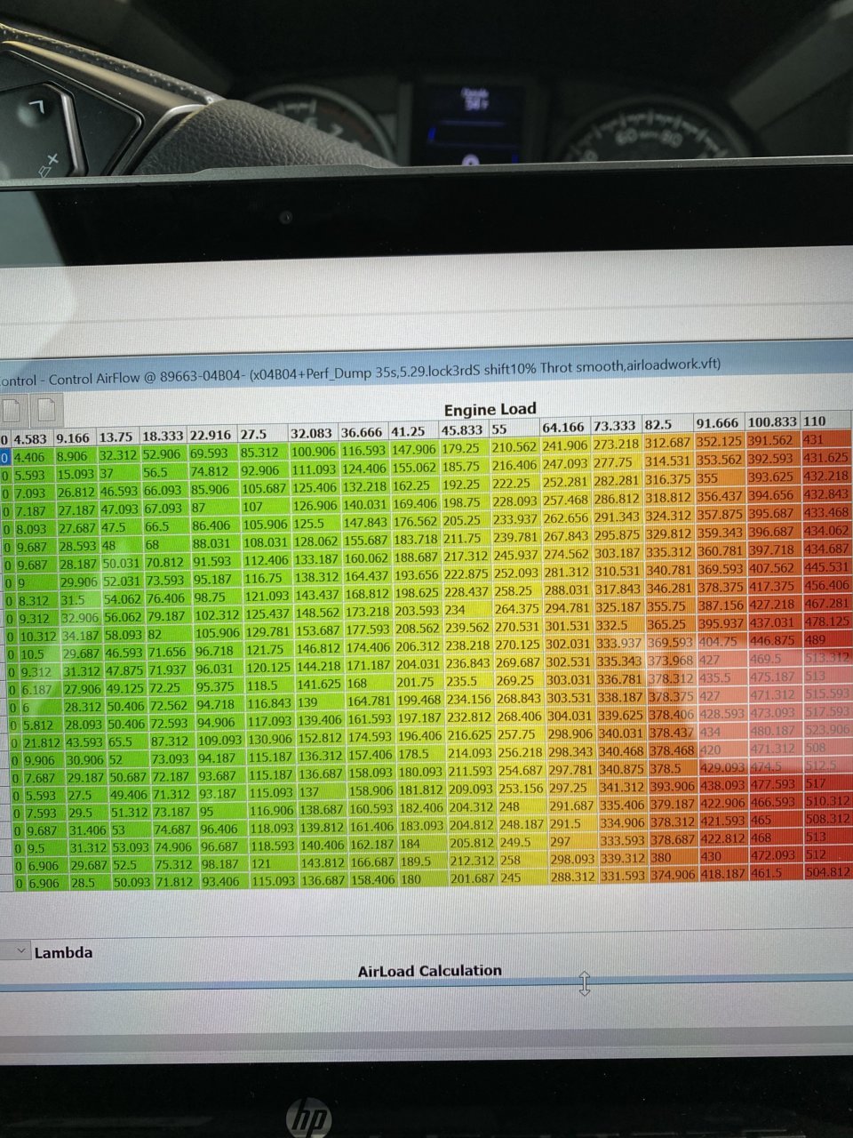Click the cell with value 201.687

[474, 878]
